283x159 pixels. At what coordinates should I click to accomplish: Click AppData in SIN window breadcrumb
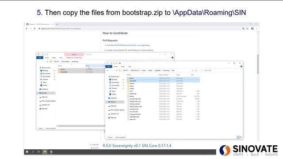point(157,71)
